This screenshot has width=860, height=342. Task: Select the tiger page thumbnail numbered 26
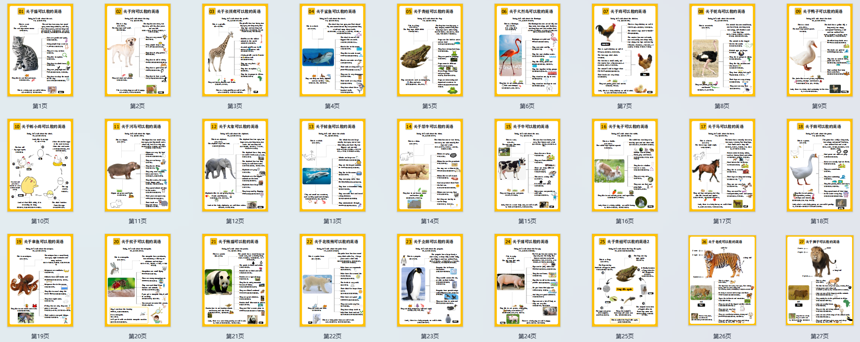point(722,280)
